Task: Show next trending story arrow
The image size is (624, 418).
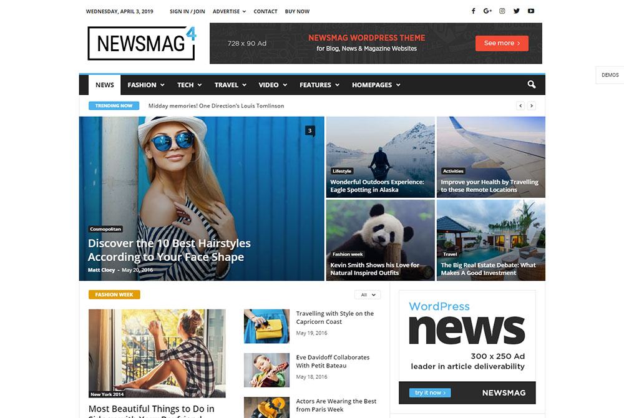Action: pos(532,106)
